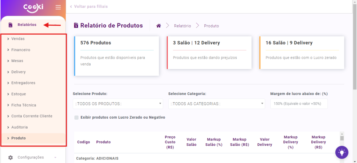The height and width of the screenshot is (163, 357).
Task: Click the Margem de lucro input field
Action: click(x=299, y=104)
